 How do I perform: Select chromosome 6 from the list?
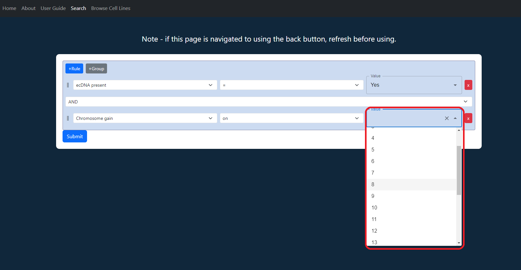pyautogui.click(x=412, y=161)
